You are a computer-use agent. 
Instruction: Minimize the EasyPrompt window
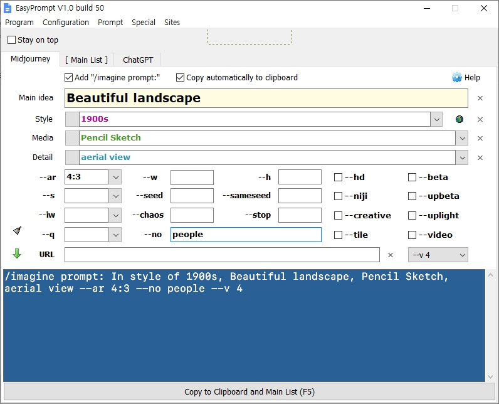[427, 8]
